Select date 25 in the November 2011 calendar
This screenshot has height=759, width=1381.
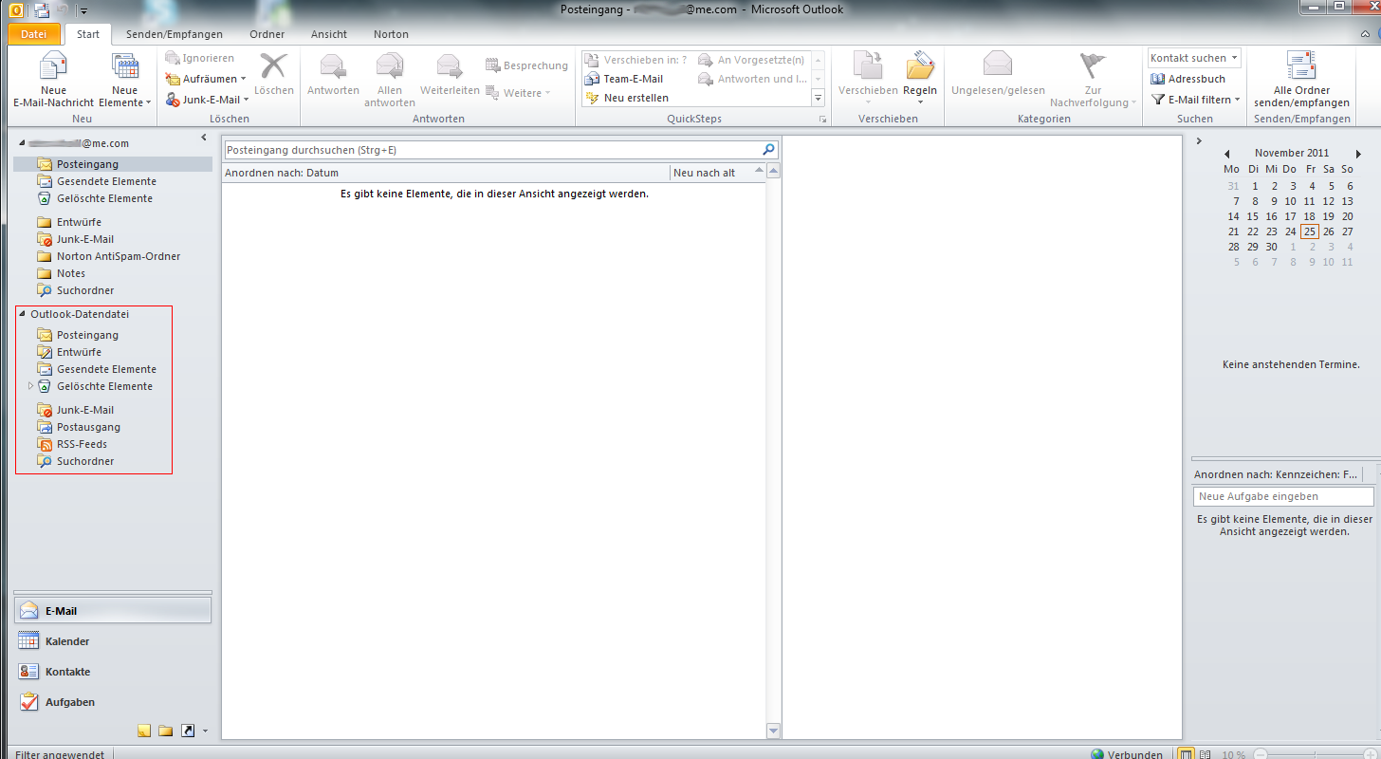(1310, 231)
